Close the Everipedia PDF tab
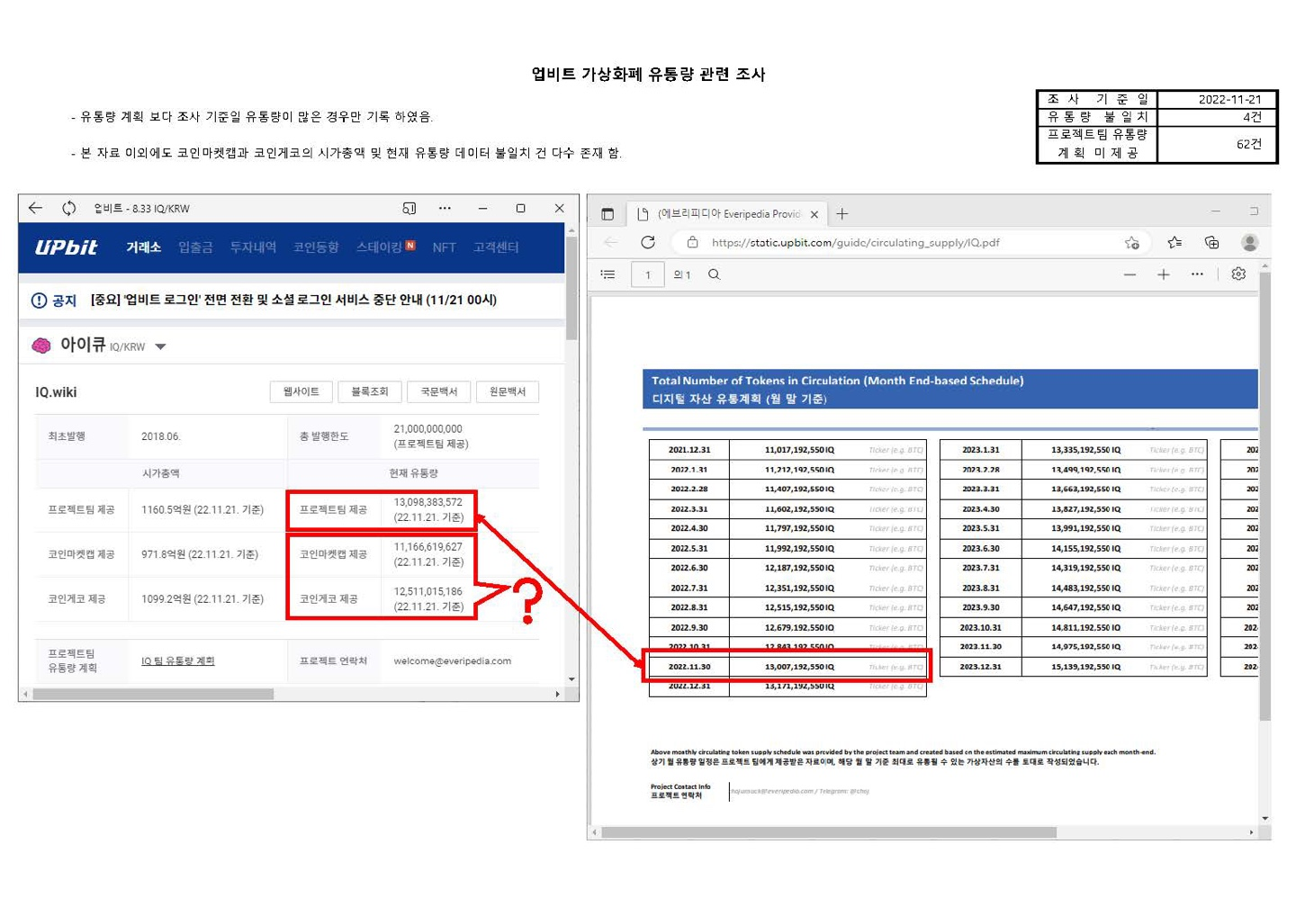Image resolution: width=1296 pixels, height=907 pixels. pos(814,214)
